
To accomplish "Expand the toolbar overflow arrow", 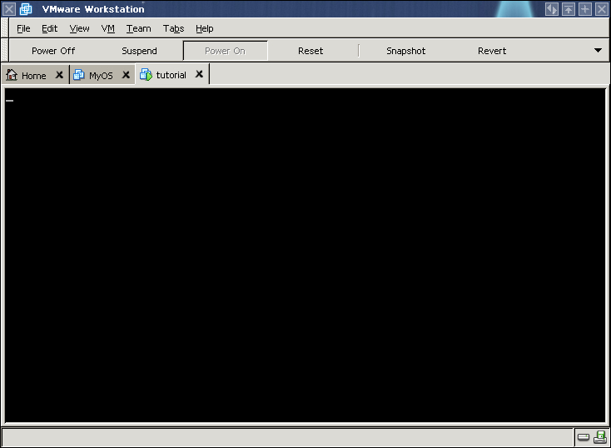I will click(x=599, y=50).
